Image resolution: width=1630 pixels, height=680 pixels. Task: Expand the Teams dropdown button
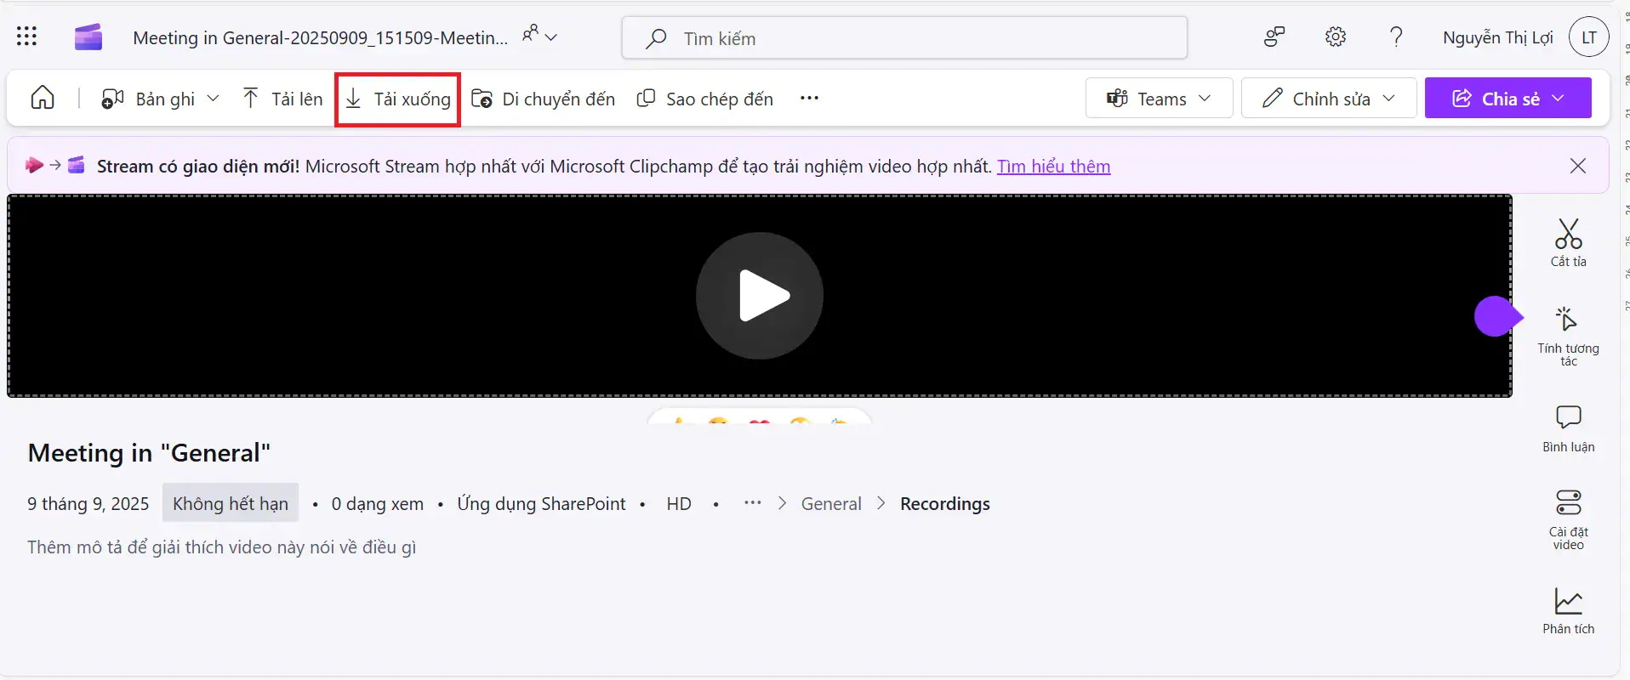coord(1159,99)
